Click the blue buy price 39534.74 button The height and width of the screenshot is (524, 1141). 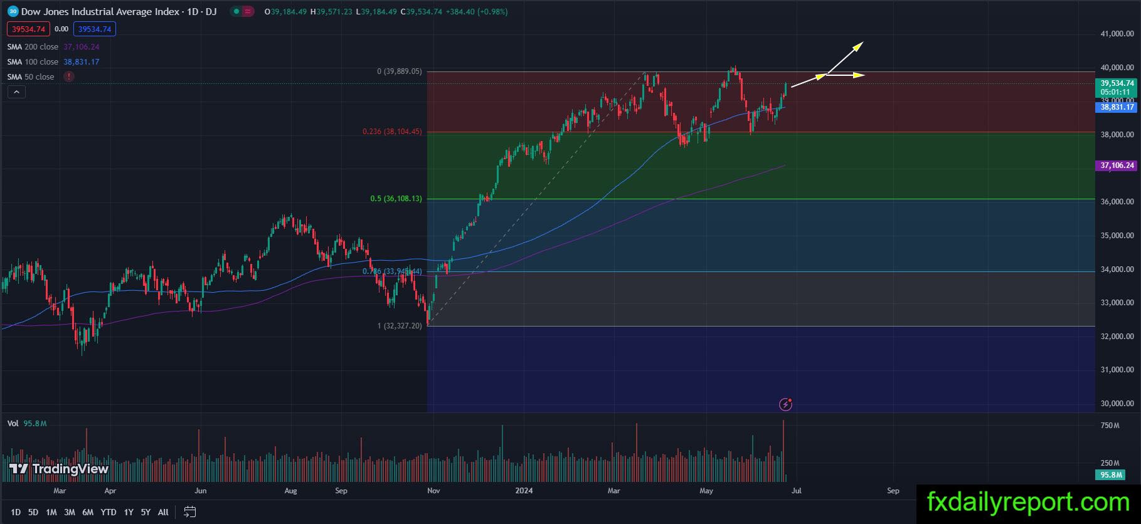click(x=95, y=29)
